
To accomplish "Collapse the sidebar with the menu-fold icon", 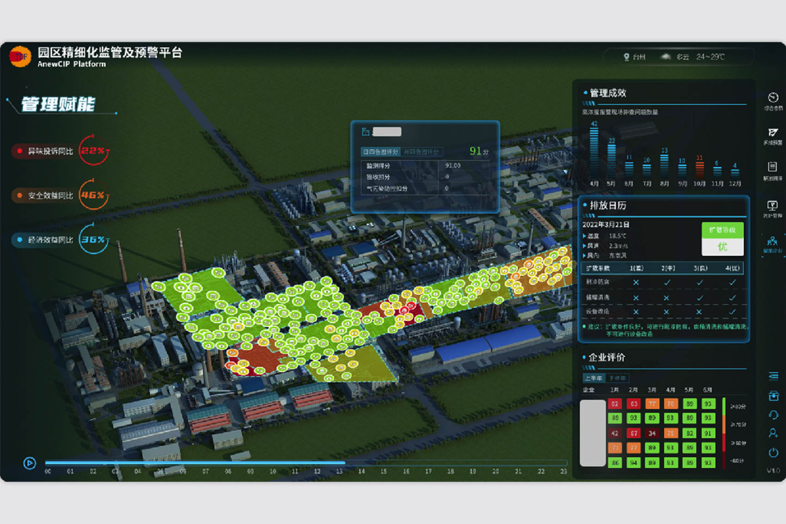I will (x=773, y=376).
